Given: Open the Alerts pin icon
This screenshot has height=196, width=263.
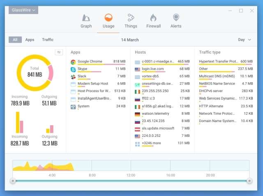Looking at the screenshot, I should tap(176, 18).
